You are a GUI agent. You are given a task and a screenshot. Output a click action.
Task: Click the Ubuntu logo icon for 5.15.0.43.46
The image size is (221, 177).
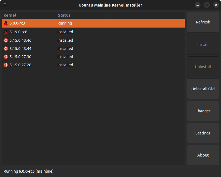(x=6, y=40)
